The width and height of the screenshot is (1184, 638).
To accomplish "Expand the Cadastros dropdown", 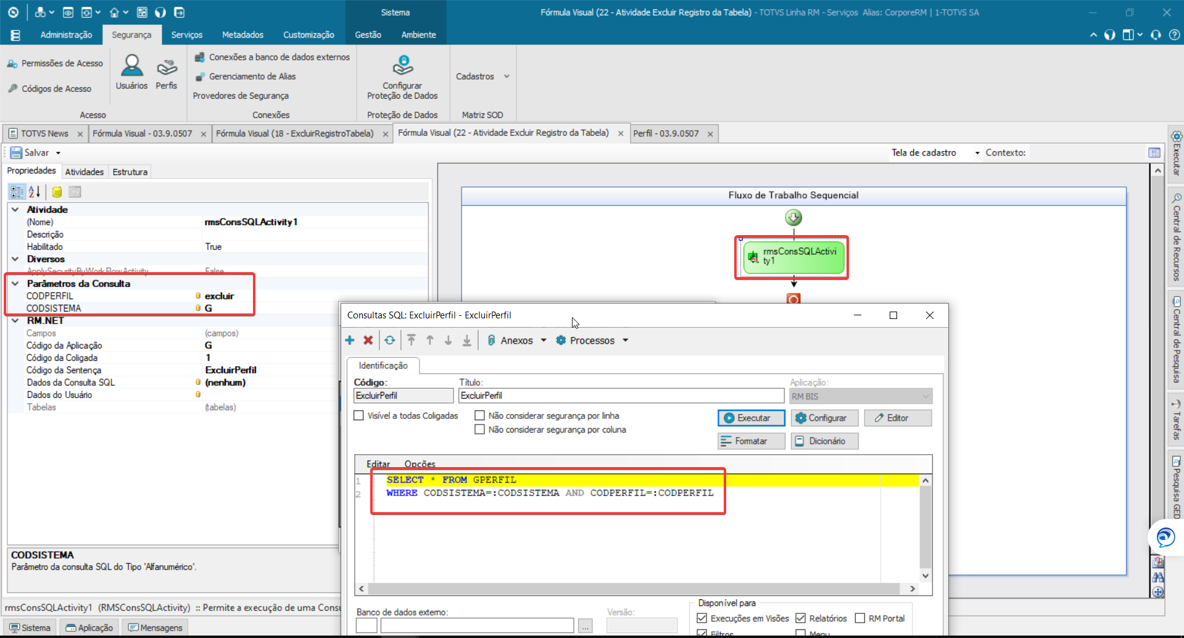I will coord(507,77).
